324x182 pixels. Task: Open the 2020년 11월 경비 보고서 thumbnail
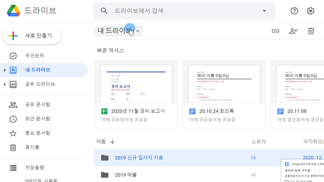[x=136, y=84]
